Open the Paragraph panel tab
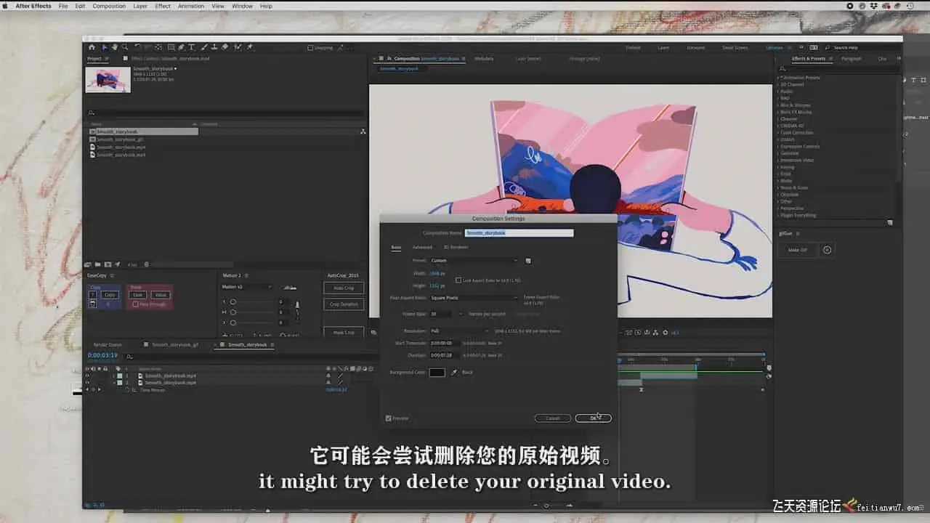This screenshot has width=930, height=523. click(851, 58)
